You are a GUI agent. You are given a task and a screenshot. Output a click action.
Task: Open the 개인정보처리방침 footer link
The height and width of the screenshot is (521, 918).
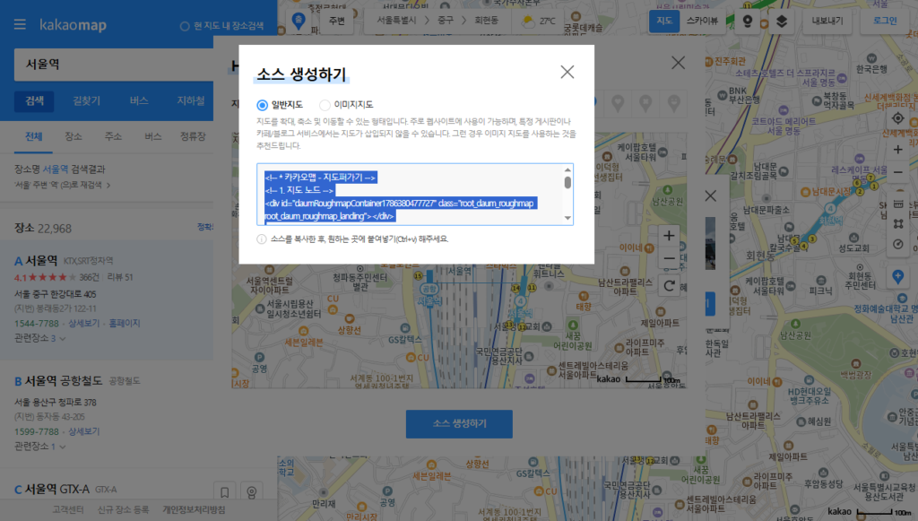click(x=194, y=510)
